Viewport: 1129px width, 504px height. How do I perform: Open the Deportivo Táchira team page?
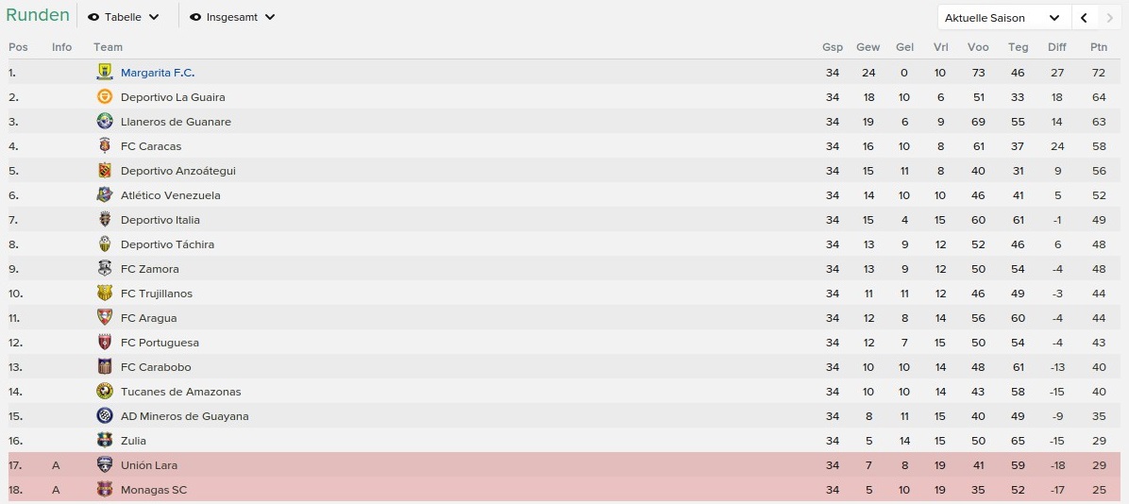167,244
